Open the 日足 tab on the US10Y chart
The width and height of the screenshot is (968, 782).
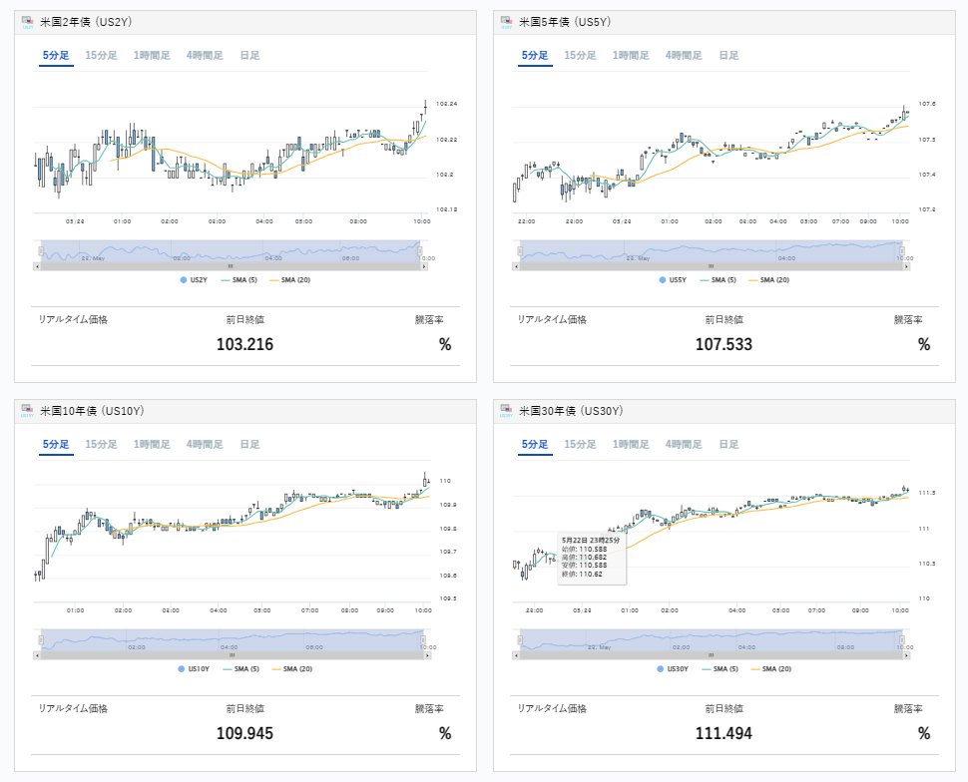(x=249, y=445)
